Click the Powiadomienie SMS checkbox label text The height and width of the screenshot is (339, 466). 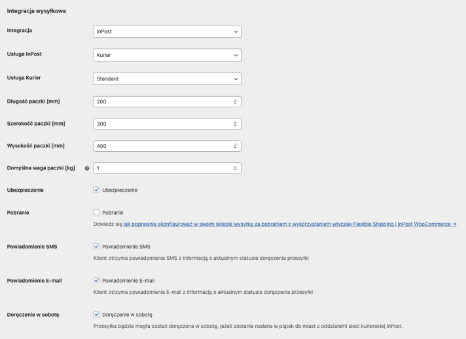pyautogui.click(x=126, y=247)
